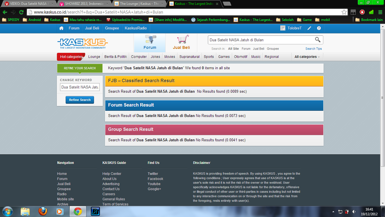385x217 pixels.
Task: Click the KASKUS logo
Action: click(82, 43)
